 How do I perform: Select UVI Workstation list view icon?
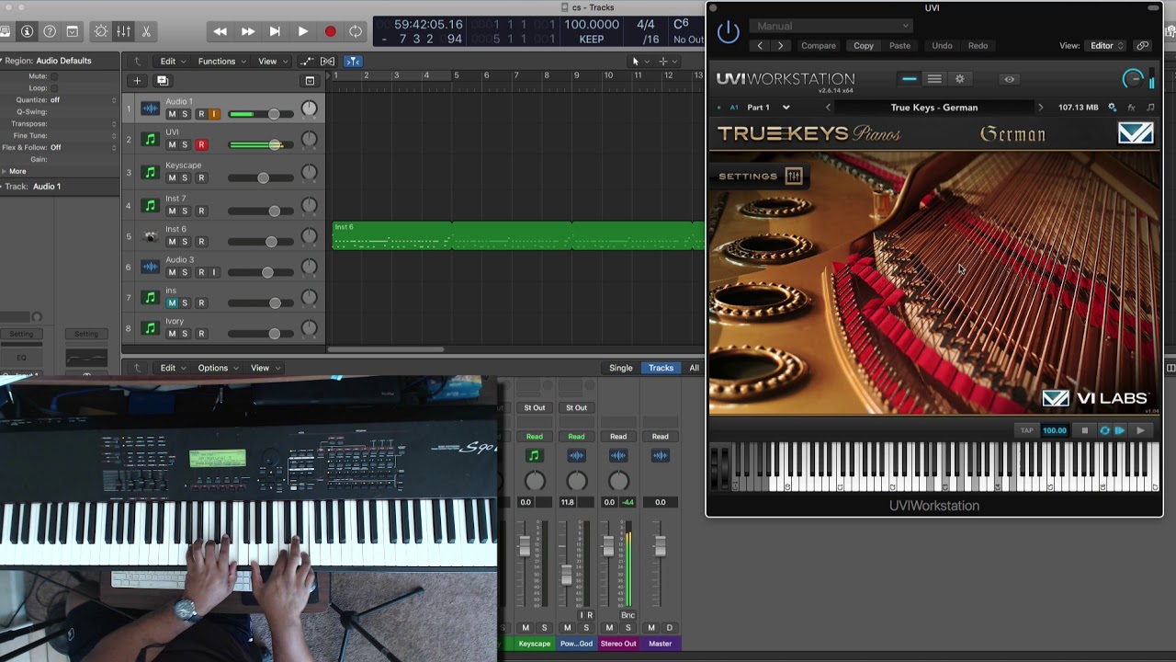934,79
